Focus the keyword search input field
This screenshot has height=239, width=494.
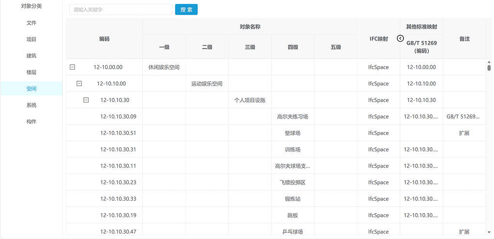[x=121, y=10]
